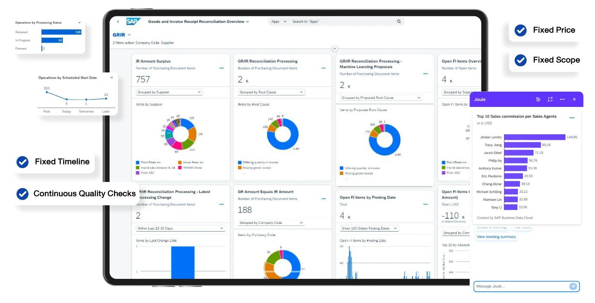Click the Tracy Jiang bar showing 89.19

pos(522,145)
